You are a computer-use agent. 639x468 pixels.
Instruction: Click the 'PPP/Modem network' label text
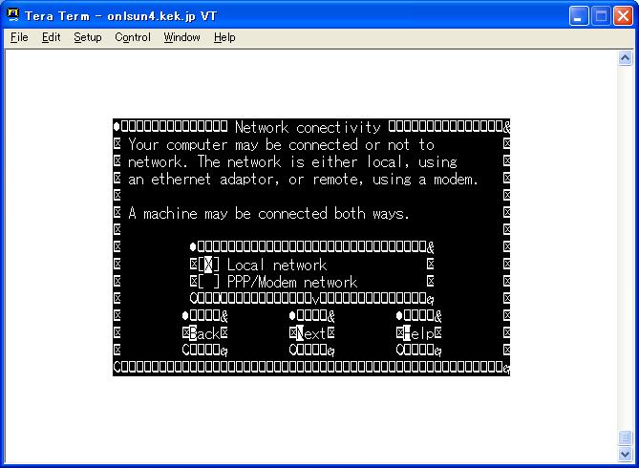tap(292, 282)
